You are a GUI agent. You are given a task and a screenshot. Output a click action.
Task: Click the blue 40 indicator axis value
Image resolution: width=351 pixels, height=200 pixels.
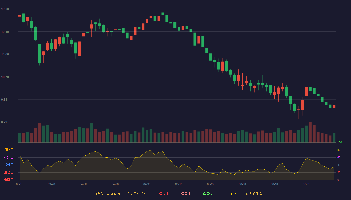(x=339, y=165)
